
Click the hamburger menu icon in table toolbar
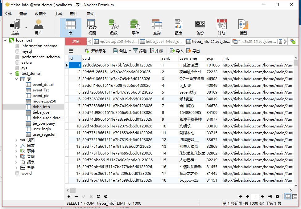(71, 51)
